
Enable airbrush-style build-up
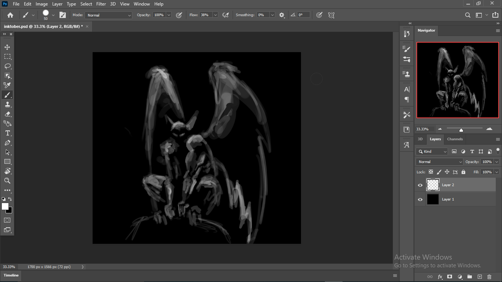pyautogui.click(x=226, y=15)
